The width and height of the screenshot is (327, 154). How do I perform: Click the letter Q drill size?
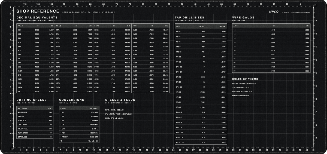[x=204, y=82]
